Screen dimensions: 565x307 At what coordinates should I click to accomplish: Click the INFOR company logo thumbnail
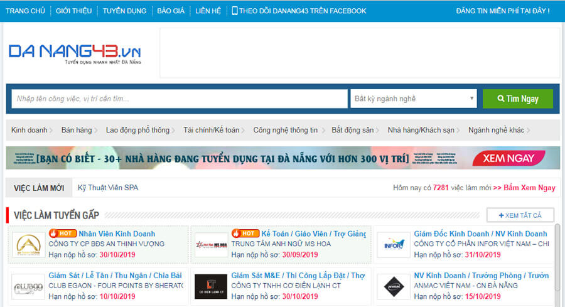[394, 245]
